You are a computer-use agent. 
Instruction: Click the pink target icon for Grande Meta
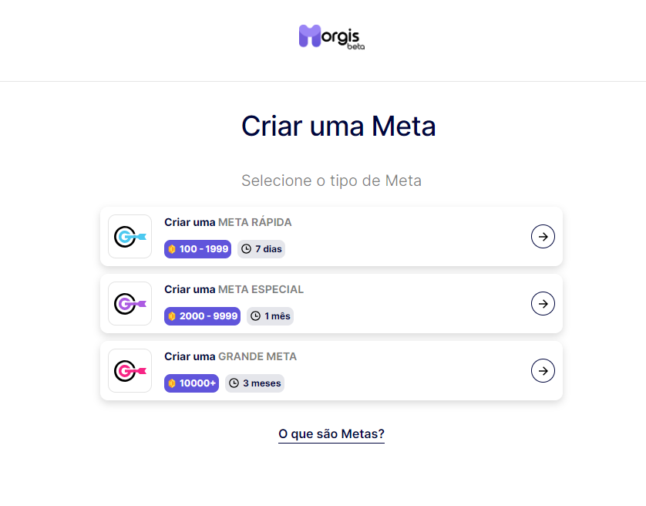click(130, 371)
